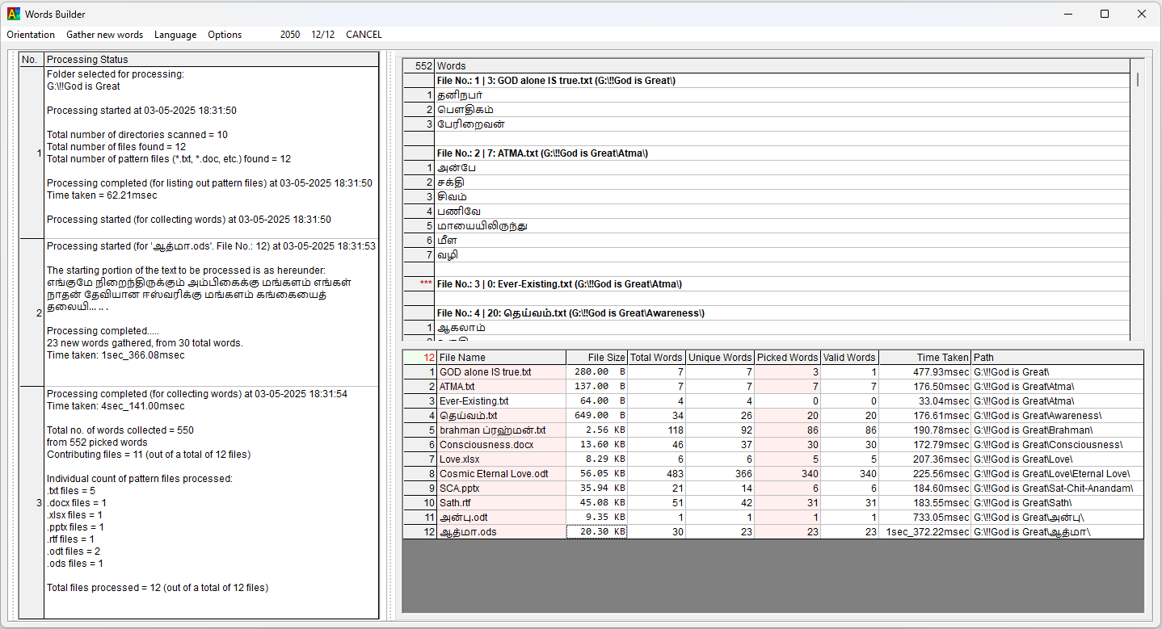Click the Path column header
This screenshot has height=629, width=1162.
(1057, 357)
